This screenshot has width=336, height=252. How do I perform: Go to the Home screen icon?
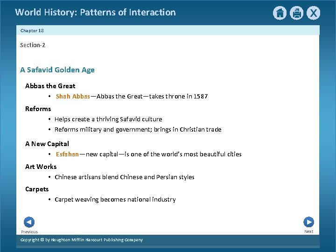coord(280,13)
